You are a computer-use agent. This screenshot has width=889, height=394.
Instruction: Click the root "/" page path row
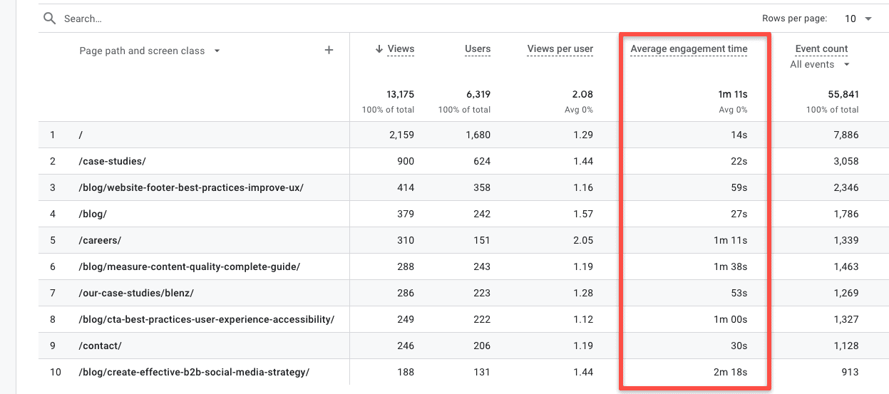pos(81,135)
